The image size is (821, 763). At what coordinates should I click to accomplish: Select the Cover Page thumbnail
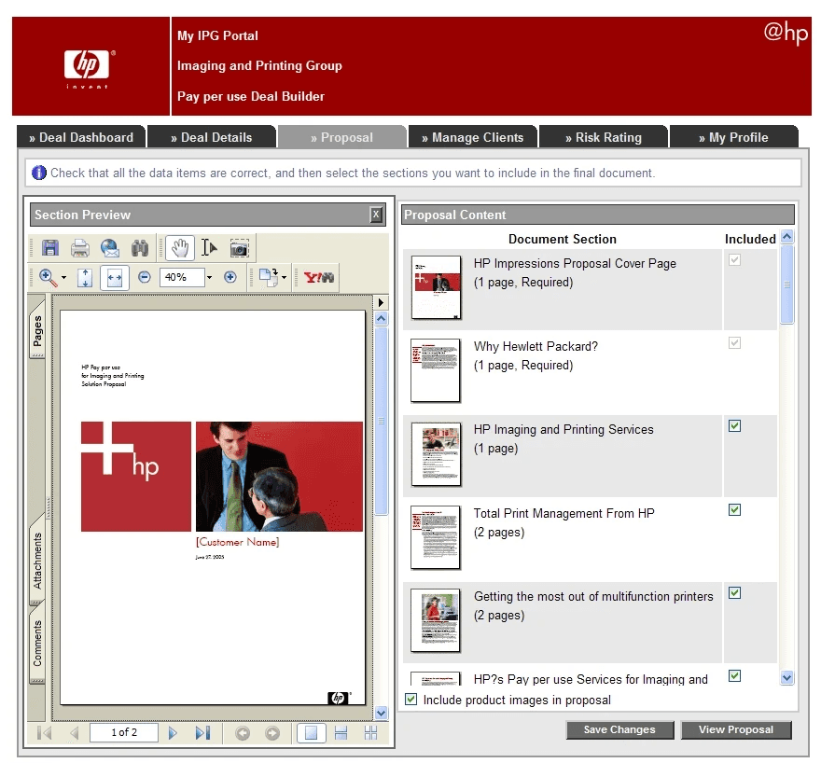tap(437, 287)
